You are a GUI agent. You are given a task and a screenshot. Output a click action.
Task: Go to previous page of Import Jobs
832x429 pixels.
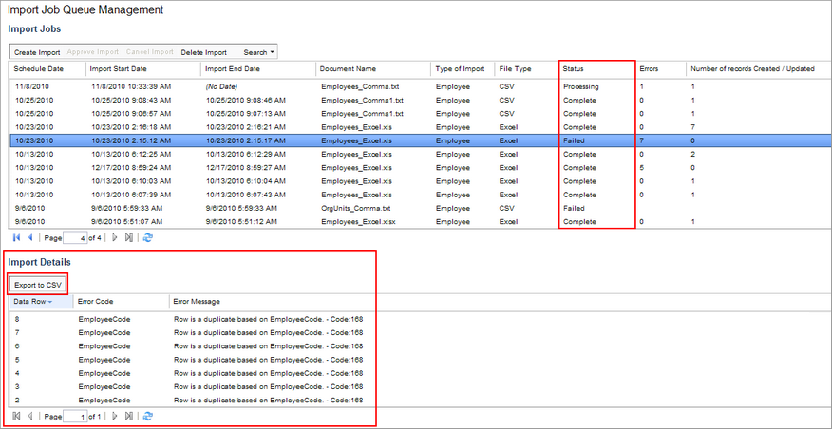28,237
